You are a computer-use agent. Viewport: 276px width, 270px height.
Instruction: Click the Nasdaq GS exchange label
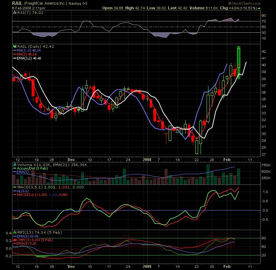tap(78, 4)
